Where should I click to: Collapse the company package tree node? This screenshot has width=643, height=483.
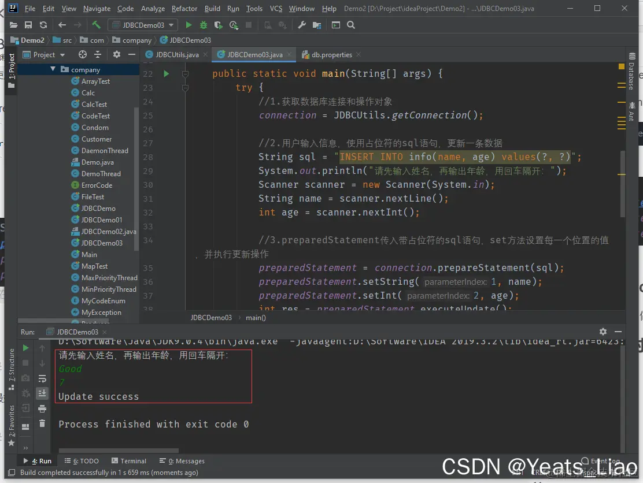53,69
